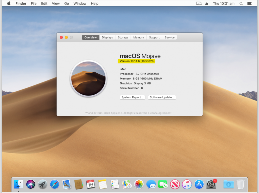259x193 pixels.
Task: Click the Serial Number 0 line
Action: (x=131, y=88)
